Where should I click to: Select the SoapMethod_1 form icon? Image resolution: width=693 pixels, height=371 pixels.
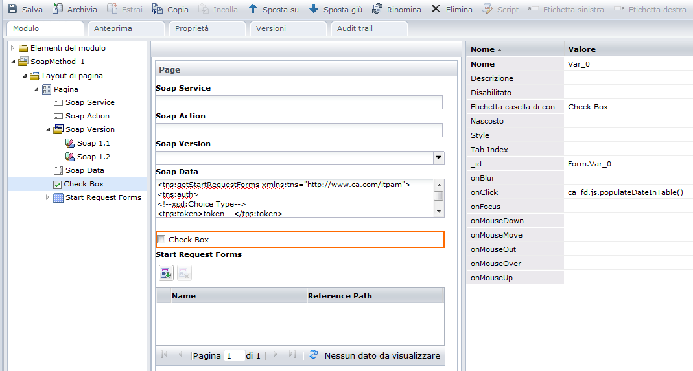[x=23, y=62]
